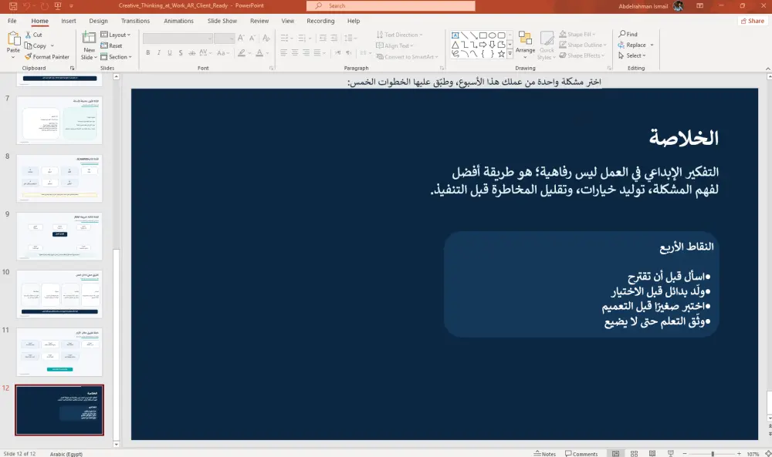Center the paragraph text

[x=295, y=52]
